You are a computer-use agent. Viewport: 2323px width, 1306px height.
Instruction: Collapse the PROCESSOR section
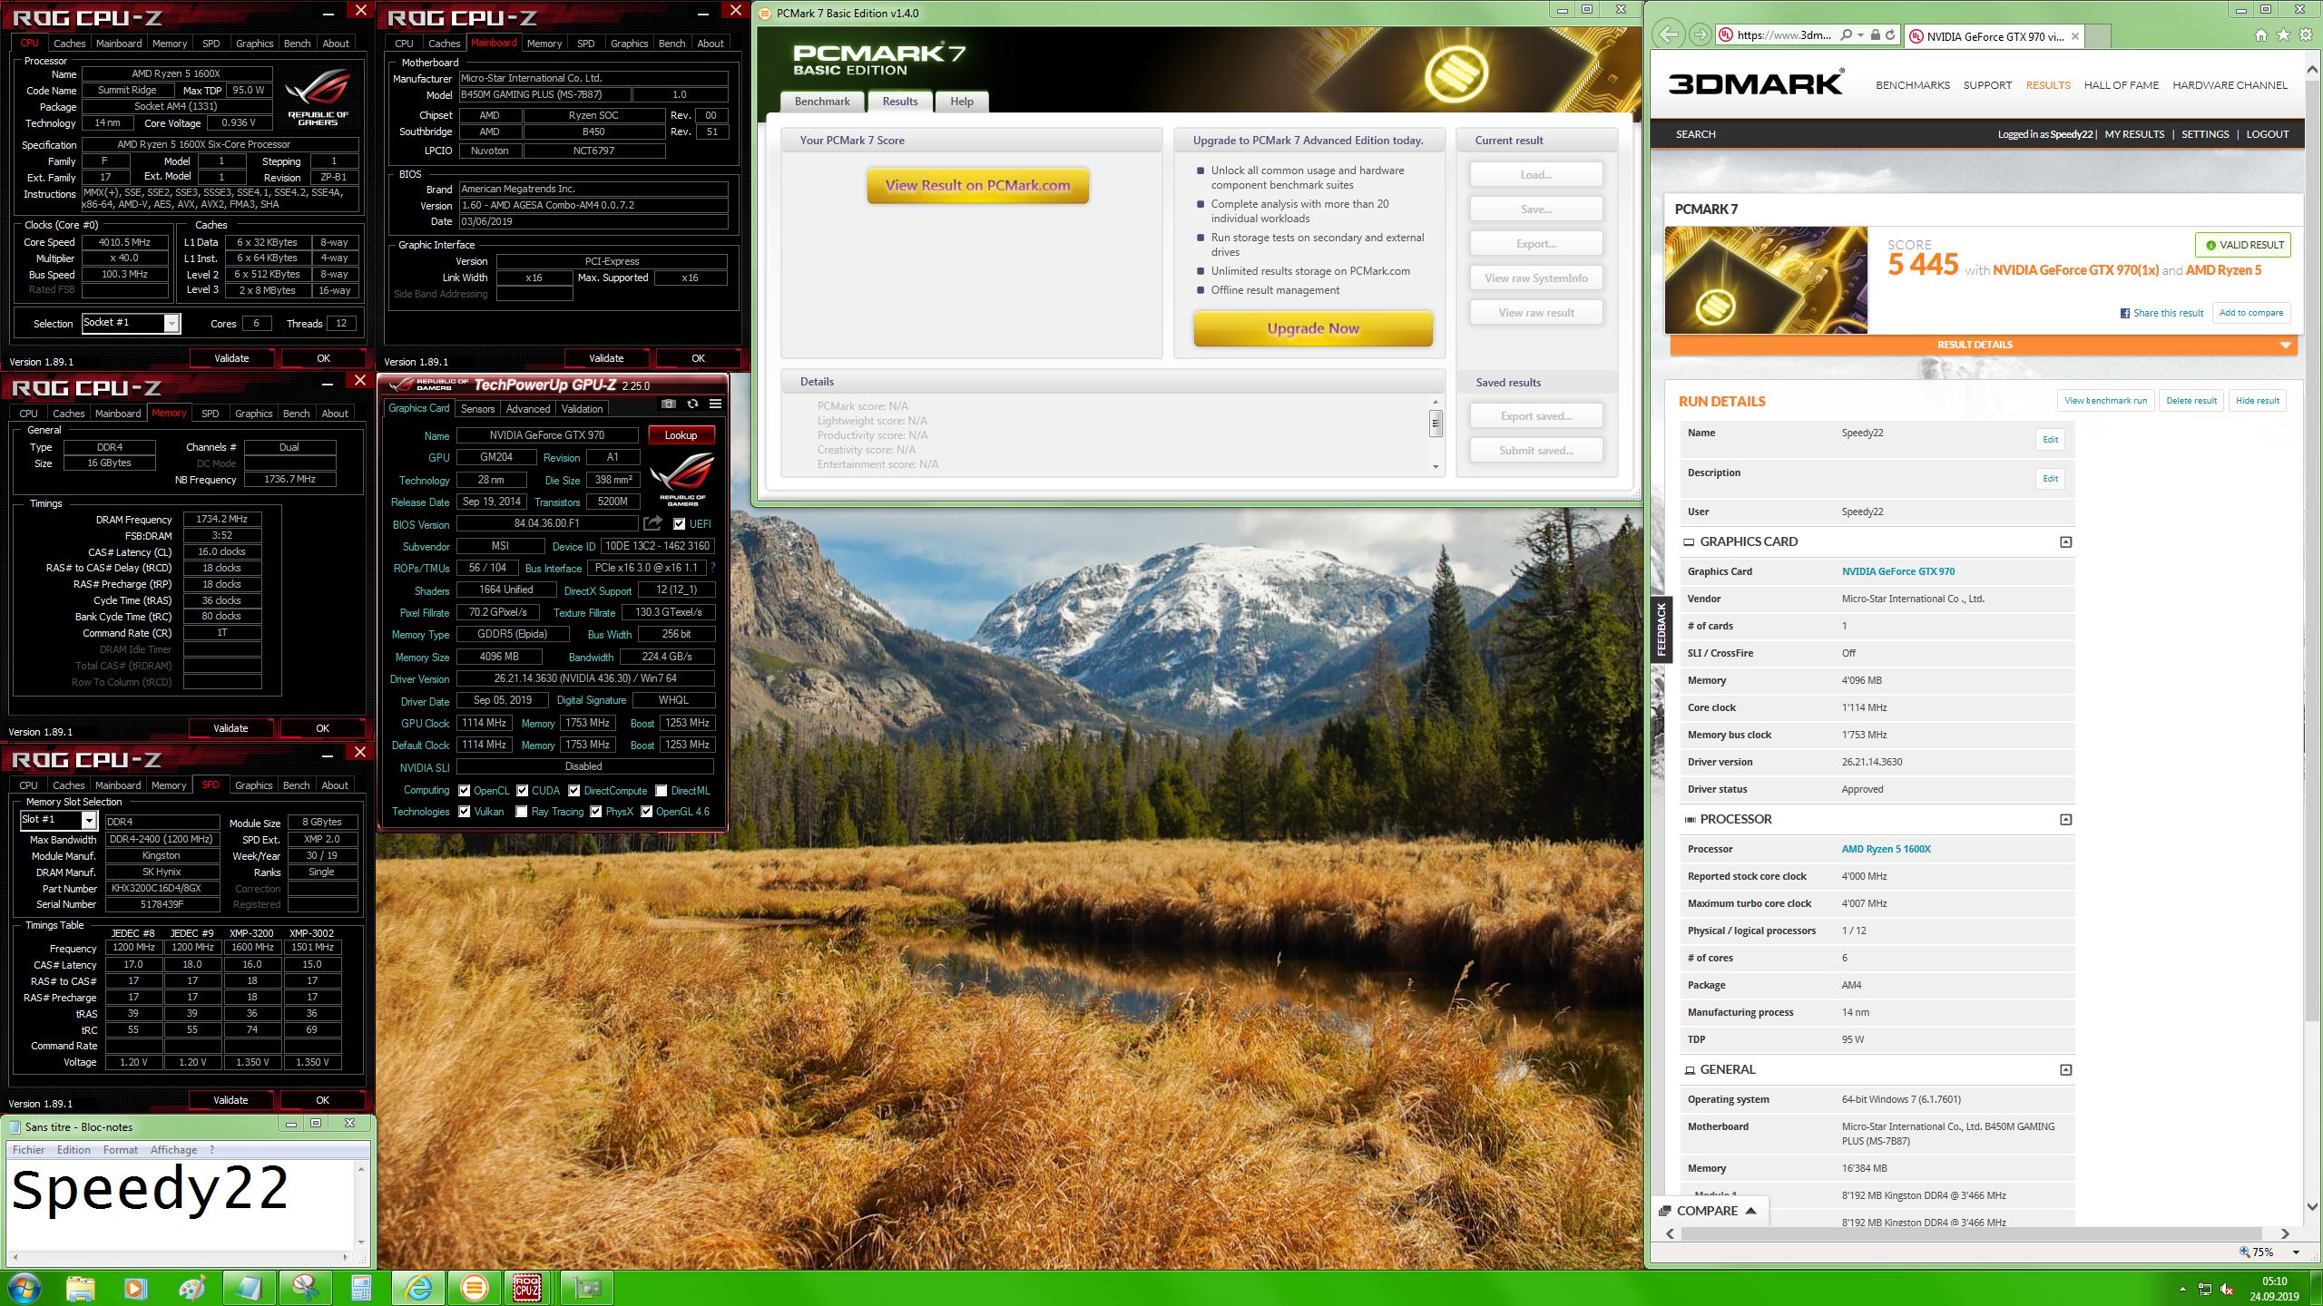click(2066, 820)
